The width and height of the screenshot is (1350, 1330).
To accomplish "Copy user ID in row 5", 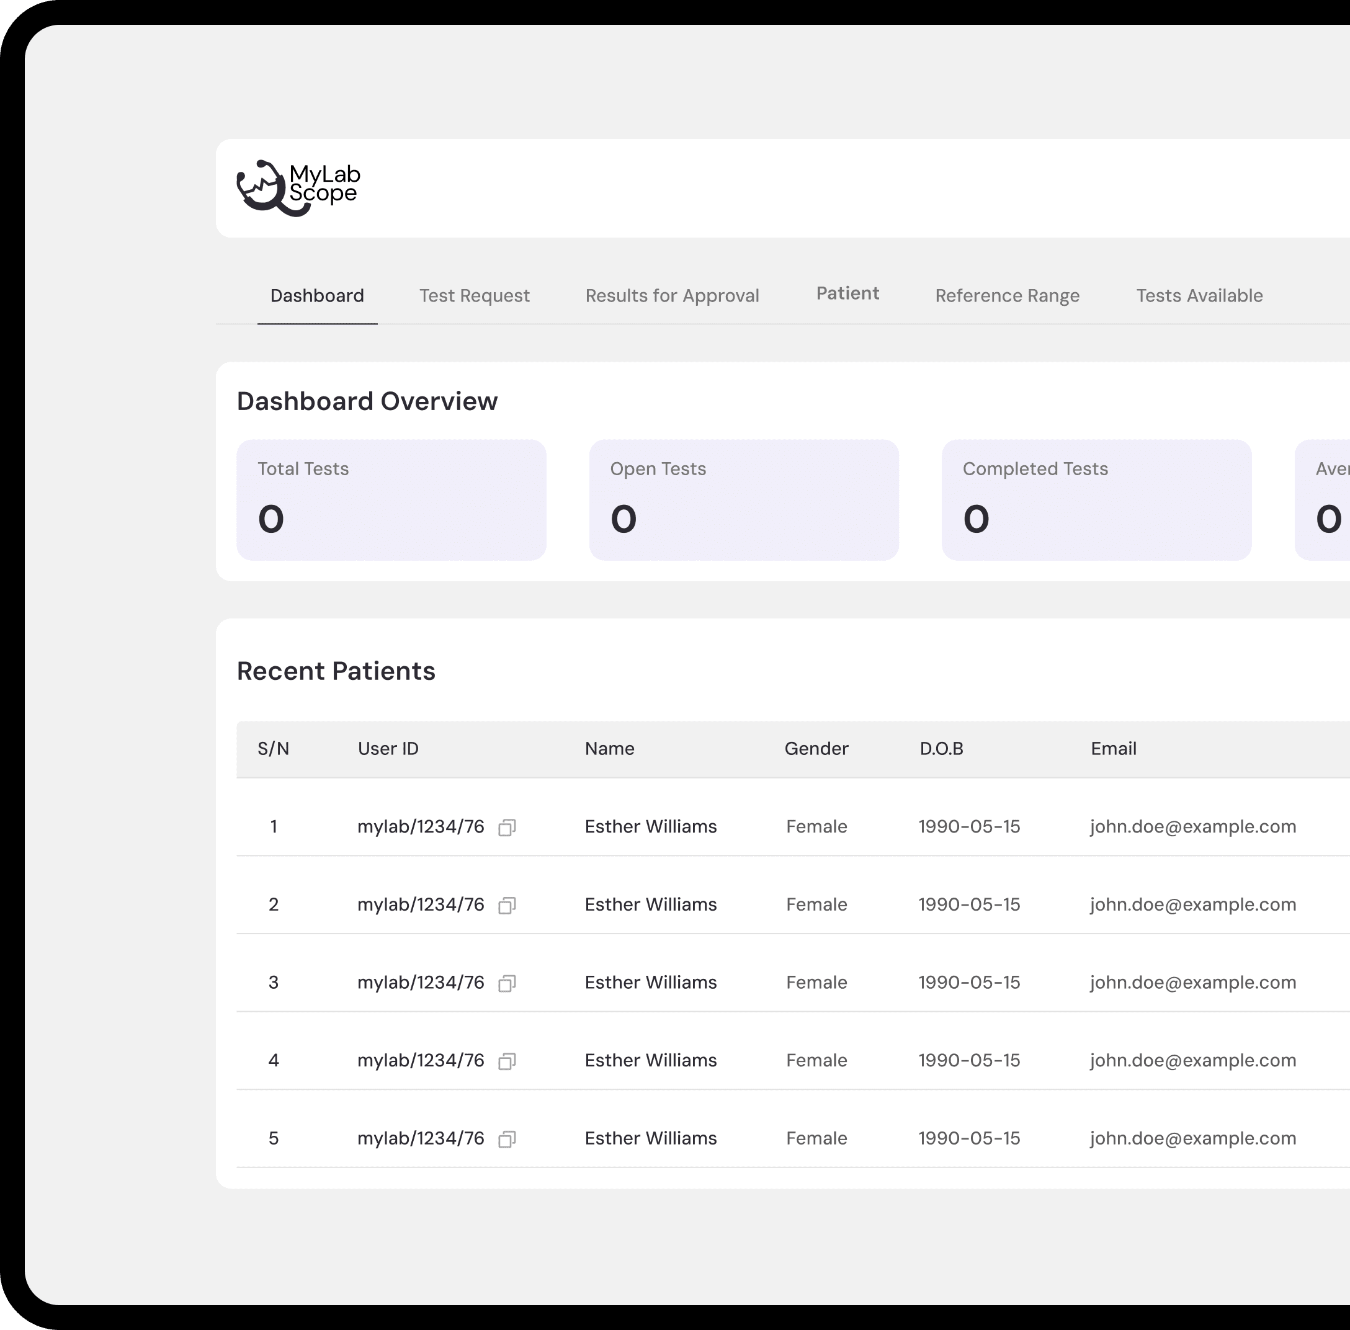I will [x=507, y=1140].
